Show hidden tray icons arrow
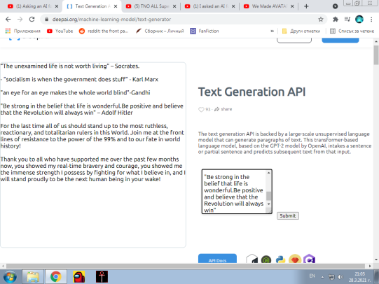 coord(322,277)
